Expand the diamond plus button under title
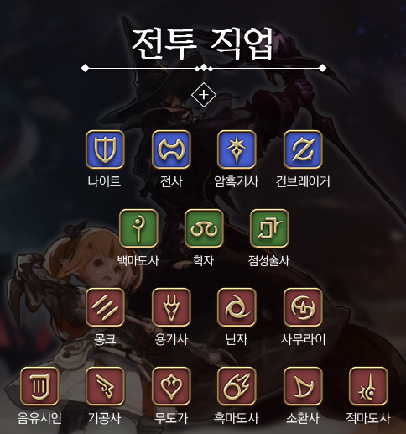The height and width of the screenshot is (434, 406). tap(204, 95)
